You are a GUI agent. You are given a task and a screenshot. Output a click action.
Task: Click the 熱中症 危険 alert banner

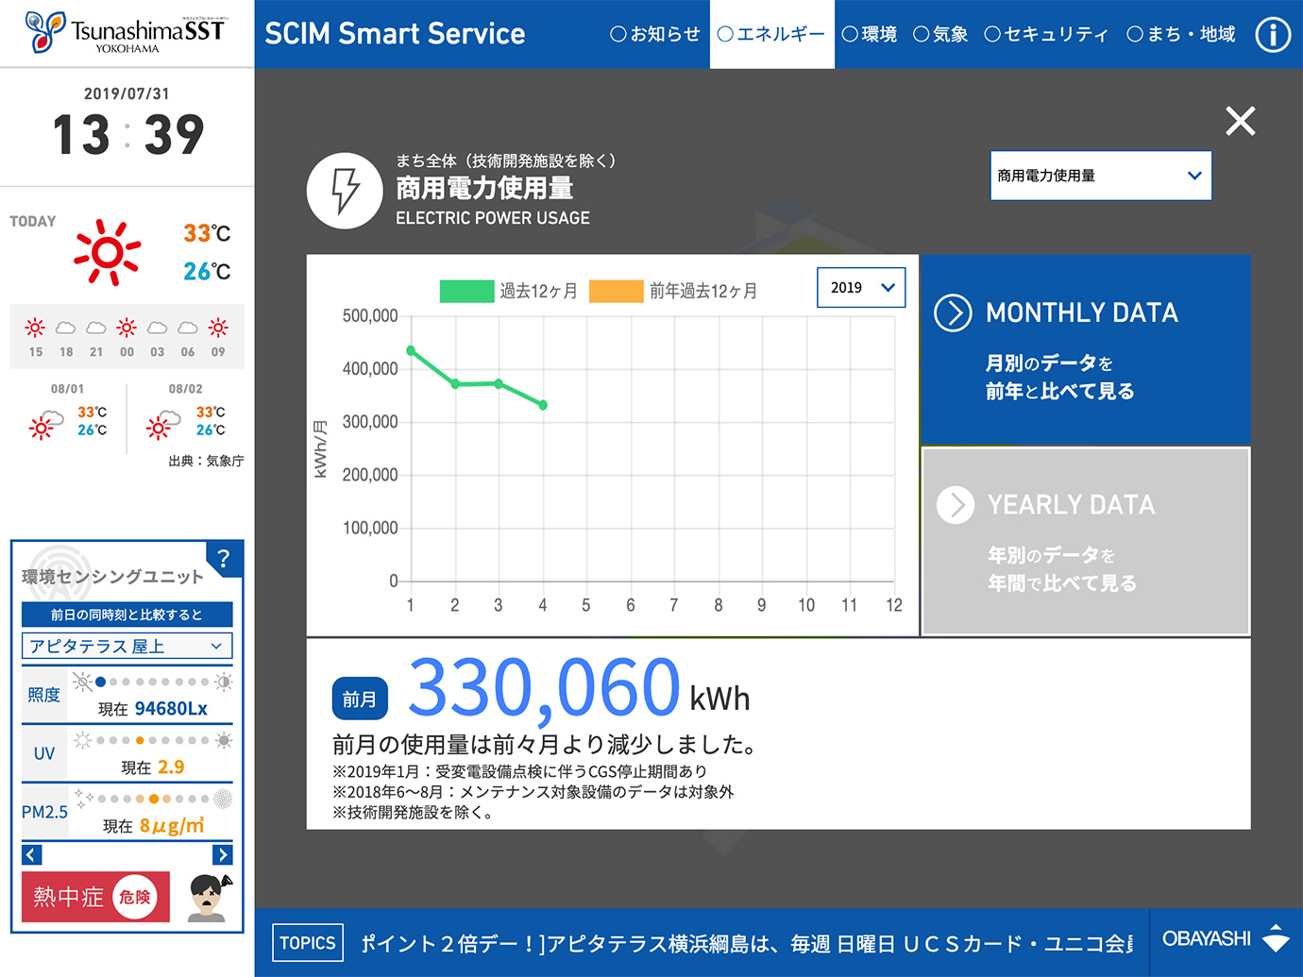(x=95, y=897)
